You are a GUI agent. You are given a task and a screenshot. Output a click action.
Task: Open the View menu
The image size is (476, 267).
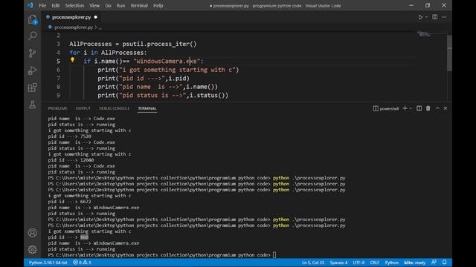(94, 5)
